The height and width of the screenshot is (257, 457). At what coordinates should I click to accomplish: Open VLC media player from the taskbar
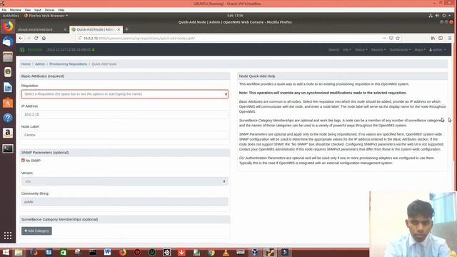tap(226, 252)
